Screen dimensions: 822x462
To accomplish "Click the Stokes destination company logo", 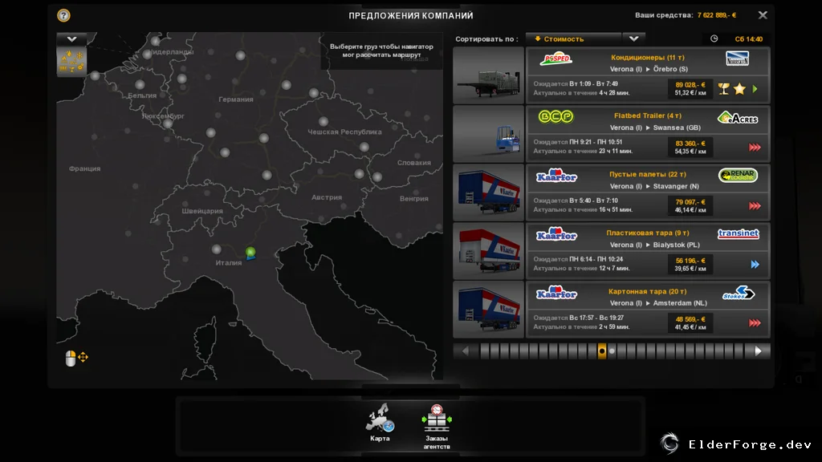I will [739, 293].
